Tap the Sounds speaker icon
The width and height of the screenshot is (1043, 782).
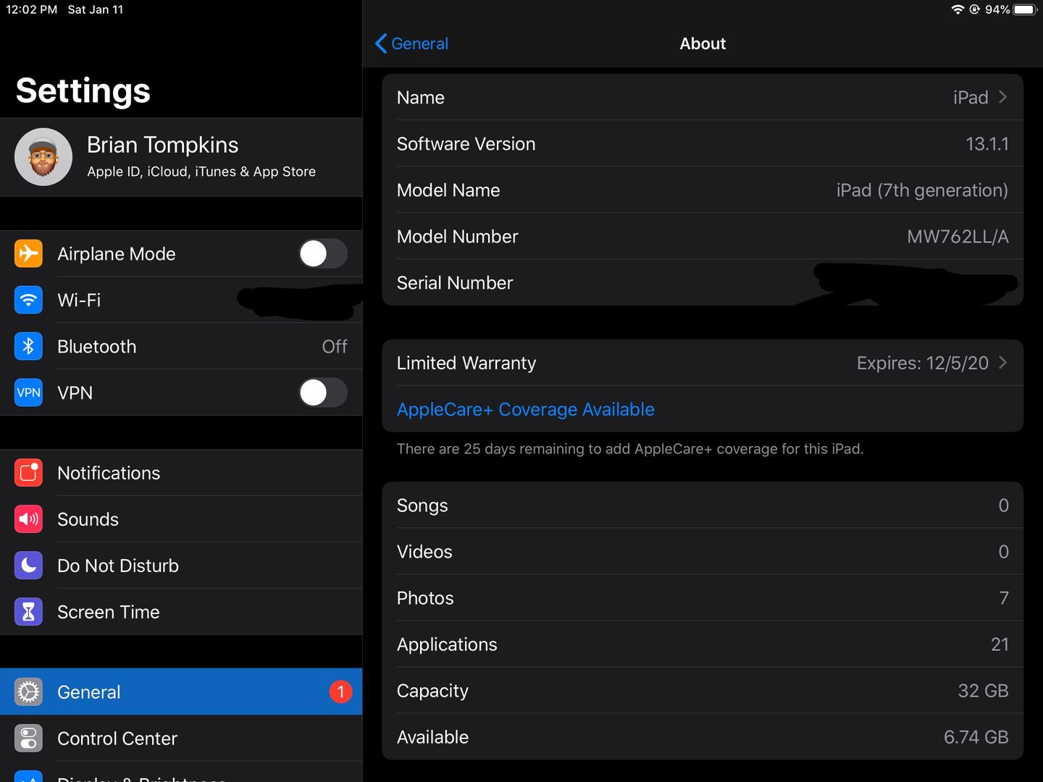point(28,519)
